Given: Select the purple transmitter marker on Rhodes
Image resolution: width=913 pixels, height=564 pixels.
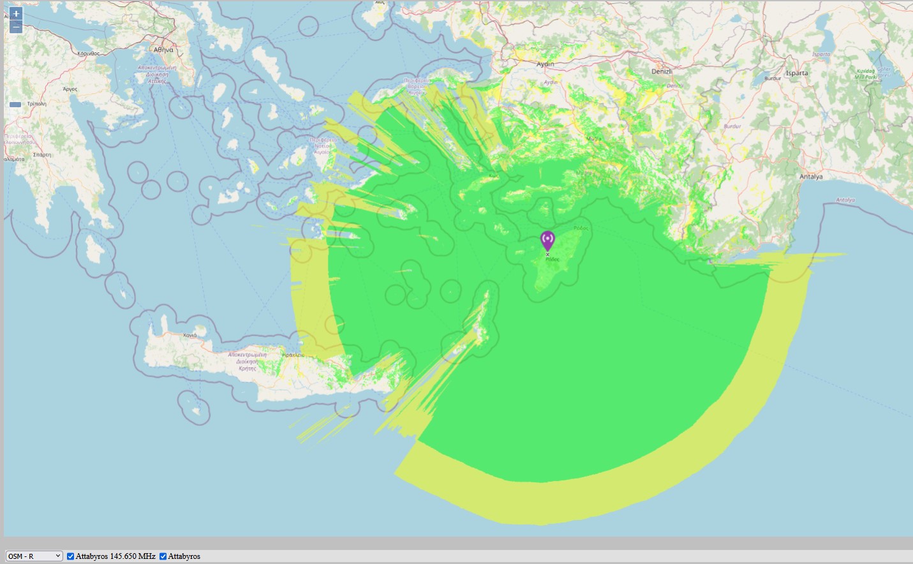Looking at the screenshot, I should tap(547, 241).
